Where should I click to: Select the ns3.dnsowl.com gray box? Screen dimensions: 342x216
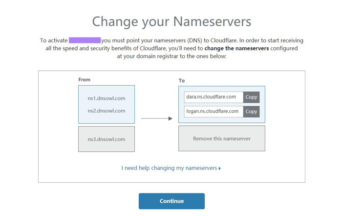pos(107,139)
